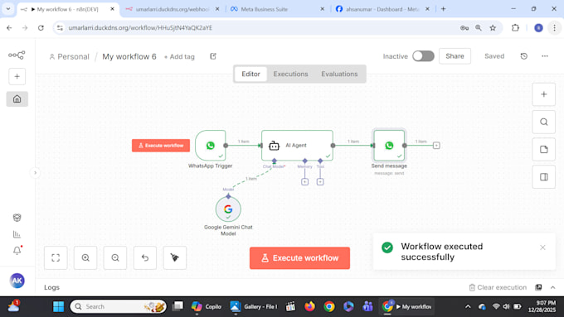Click the edit description icon beside Add tag

[213, 56]
